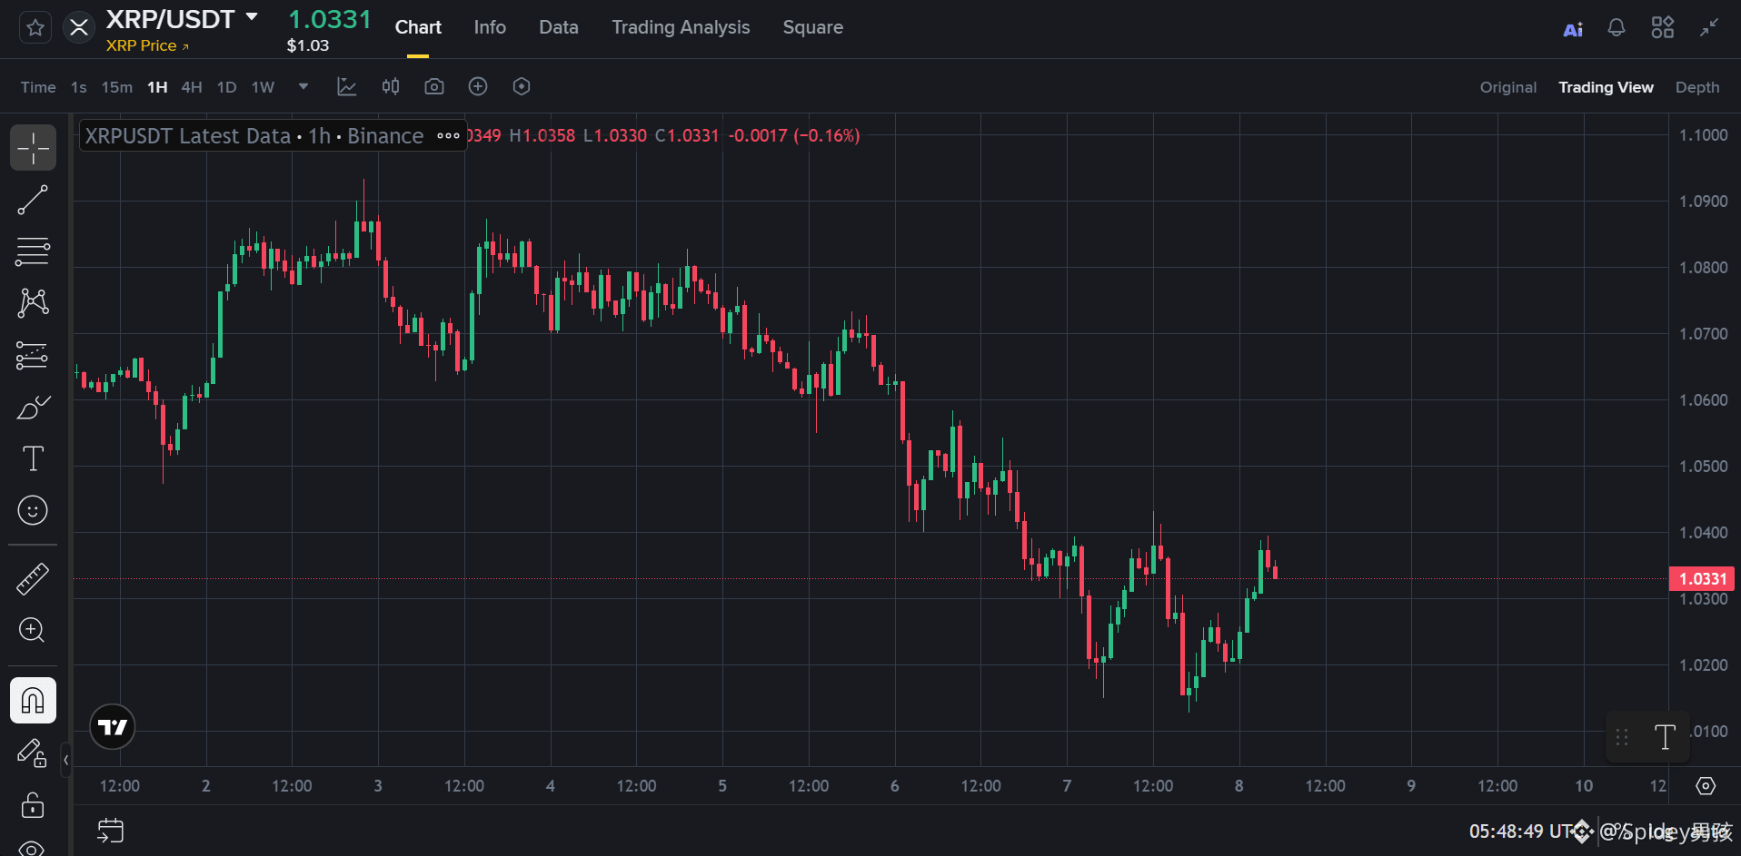
Task: Select the 15m time interval
Action: tap(116, 87)
